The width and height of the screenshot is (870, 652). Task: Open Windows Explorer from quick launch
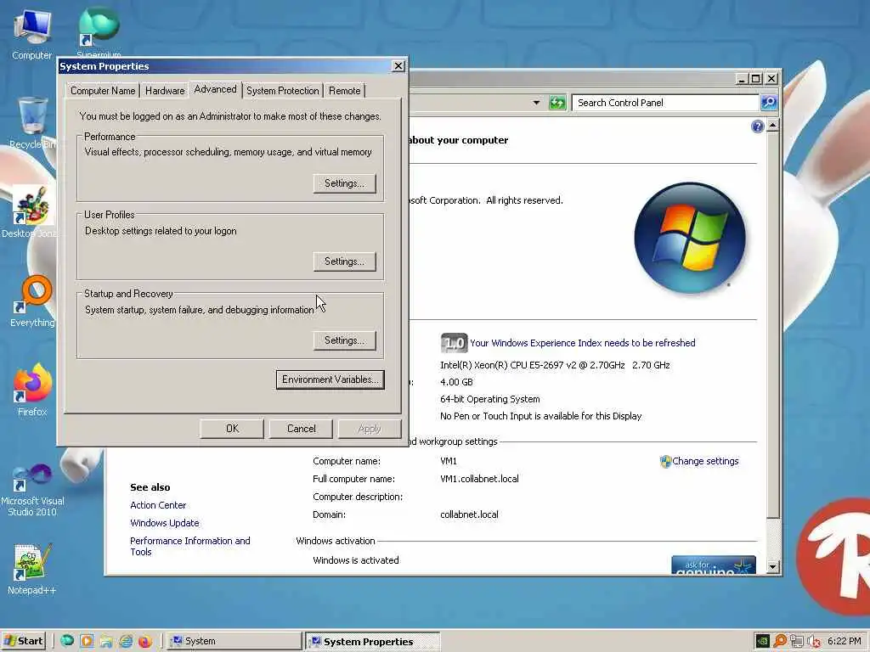coord(106,641)
